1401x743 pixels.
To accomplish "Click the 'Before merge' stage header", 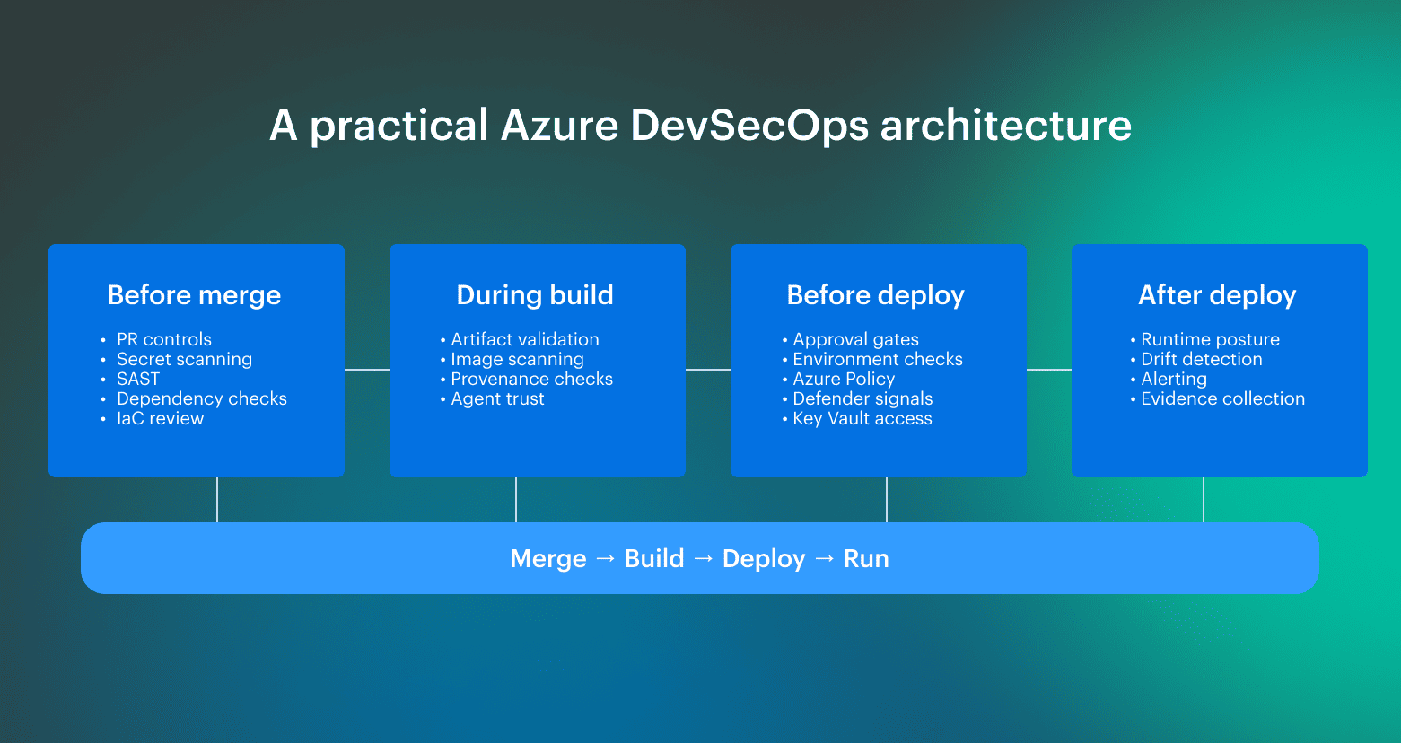I will coord(194,294).
